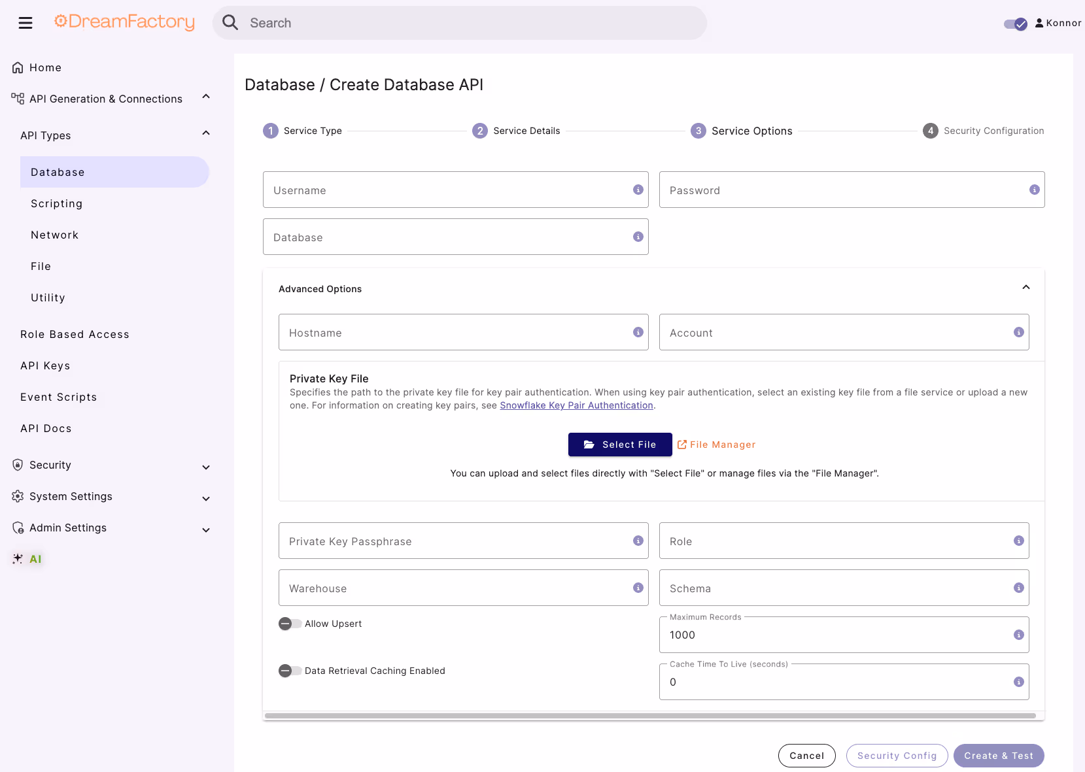Click the AI sparkle icon in sidebar
The image size is (1085, 772).
[x=18, y=559]
